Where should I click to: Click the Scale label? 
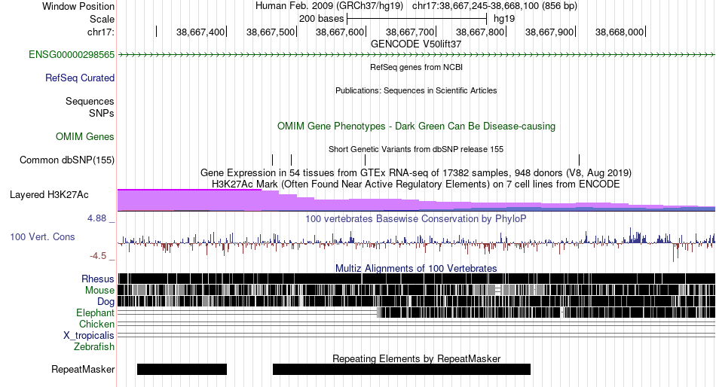pos(102,19)
